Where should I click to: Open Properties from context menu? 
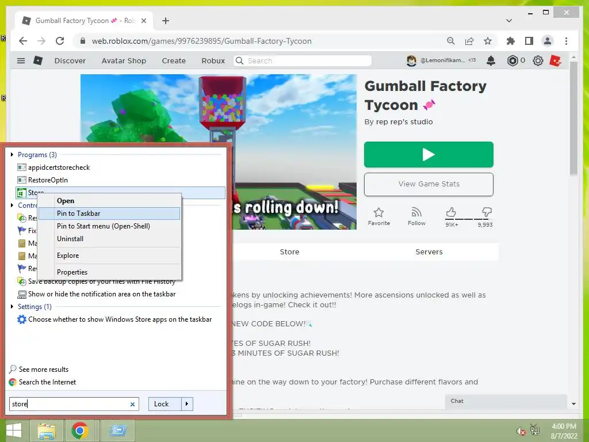(109, 272)
